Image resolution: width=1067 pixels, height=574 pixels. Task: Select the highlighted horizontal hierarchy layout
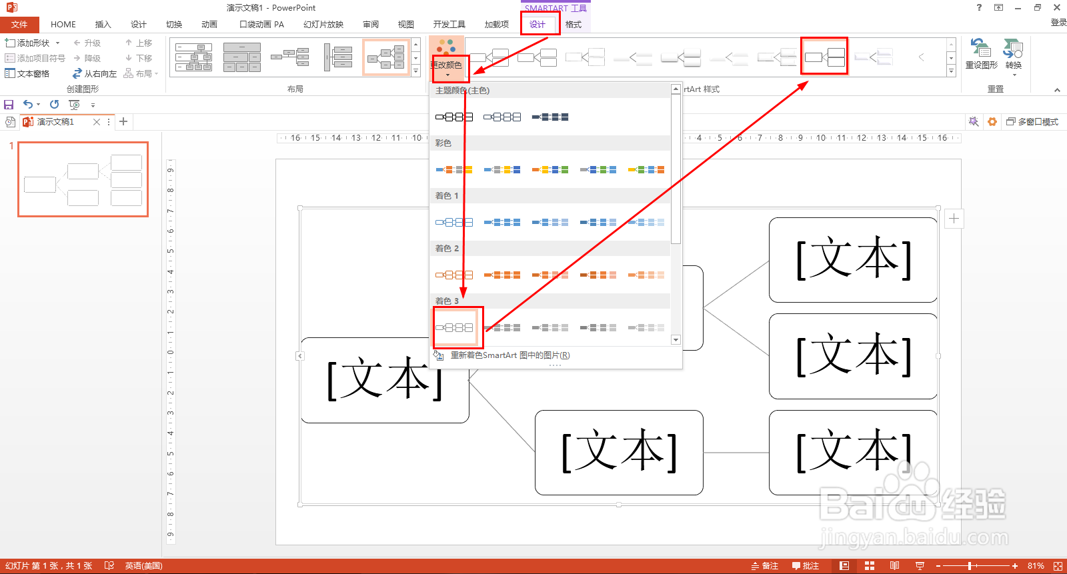pos(386,57)
